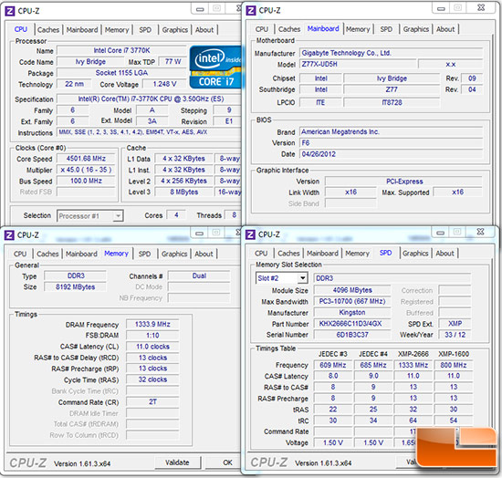
Task: Go to Mainboard tab in Memory window
Action: point(81,254)
